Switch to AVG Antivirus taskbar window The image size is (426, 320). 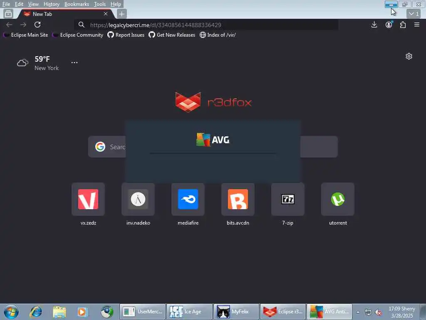[329, 312]
